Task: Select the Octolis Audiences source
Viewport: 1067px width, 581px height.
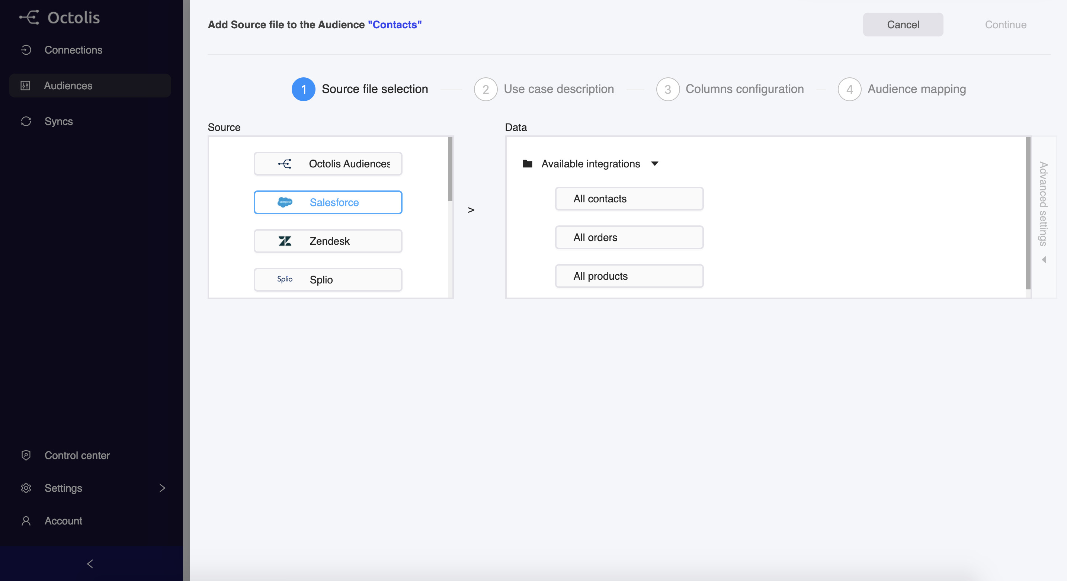Action: (x=328, y=164)
